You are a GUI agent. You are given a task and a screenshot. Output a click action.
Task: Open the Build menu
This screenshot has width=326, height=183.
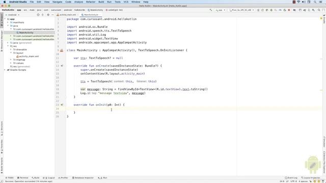101,2
